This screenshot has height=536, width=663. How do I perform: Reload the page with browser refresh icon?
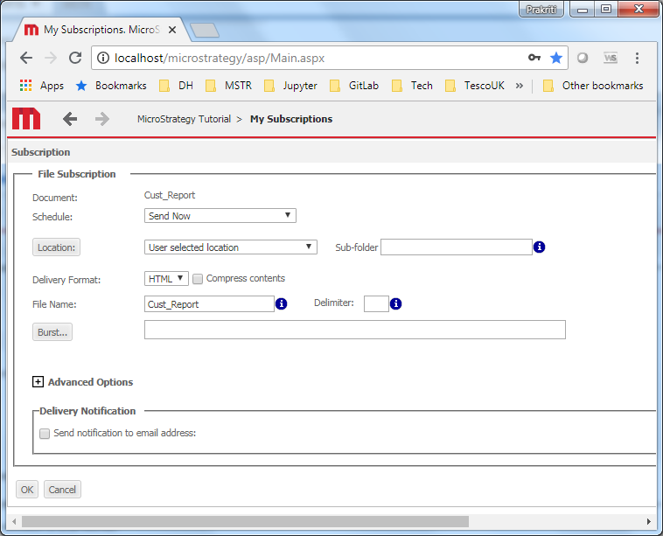coord(75,58)
